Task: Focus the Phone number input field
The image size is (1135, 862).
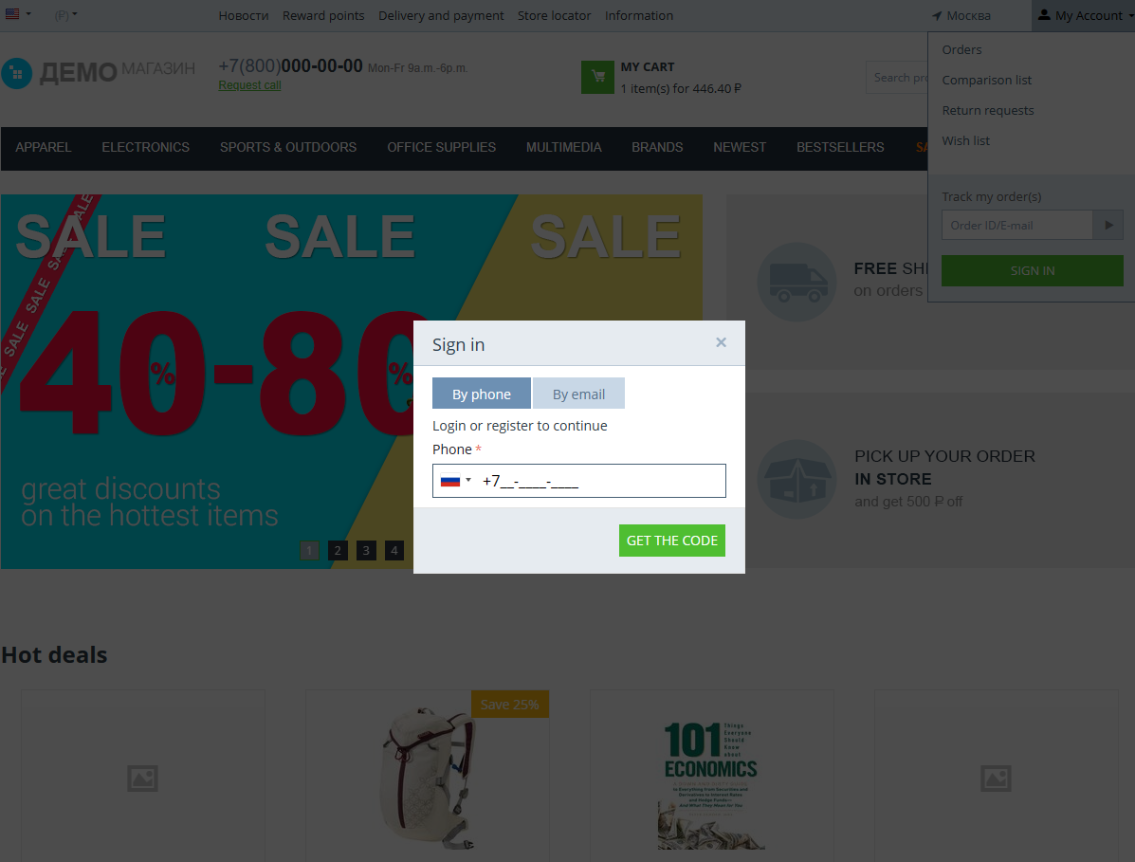Action: click(x=579, y=481)
